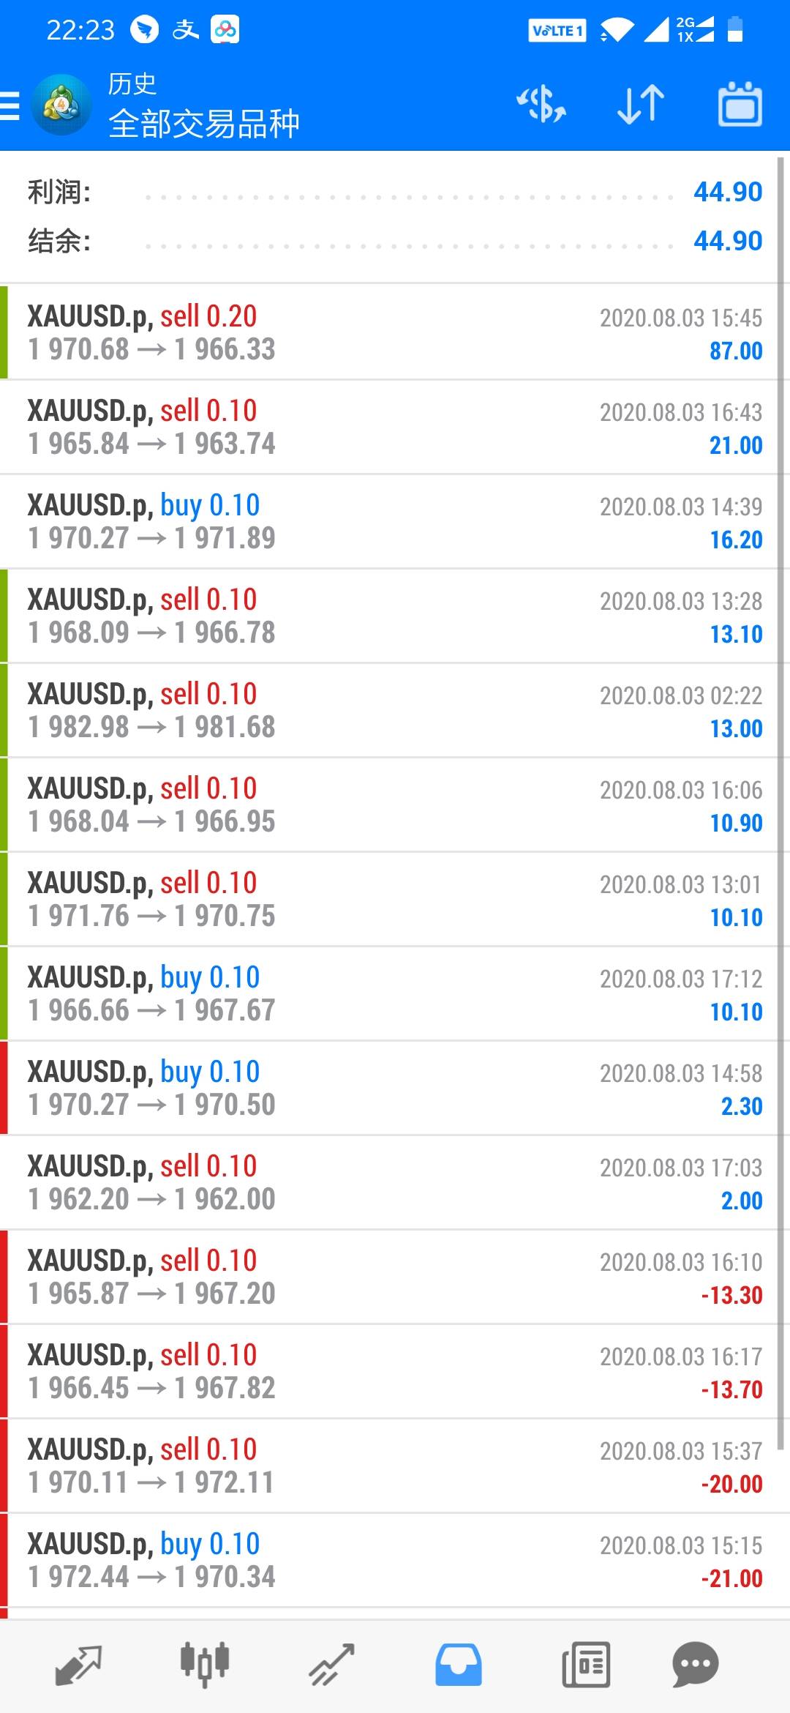
Task: Open the Chat messages tab
Action: [x=695, y=1665]
